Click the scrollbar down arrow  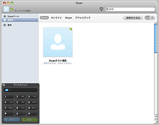[x=156, y=119]
